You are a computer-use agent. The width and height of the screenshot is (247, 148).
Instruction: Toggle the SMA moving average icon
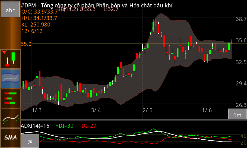10,138
